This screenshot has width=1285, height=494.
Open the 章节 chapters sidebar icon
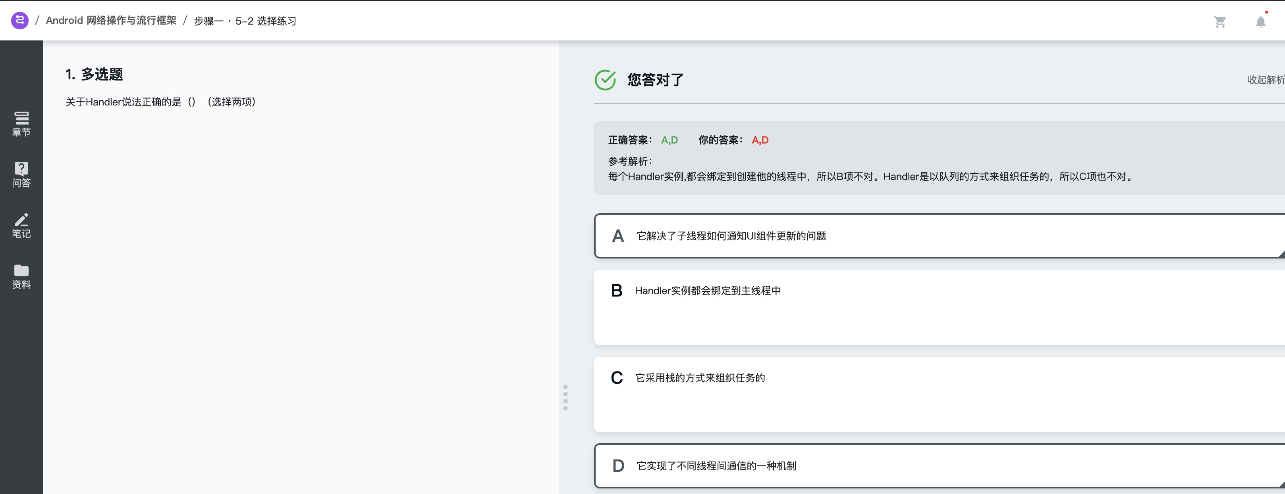pos(21,124)
